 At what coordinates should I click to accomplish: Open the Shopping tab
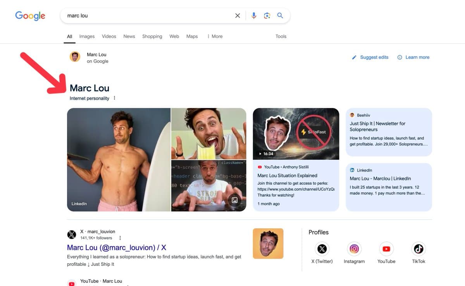(152, 36)
